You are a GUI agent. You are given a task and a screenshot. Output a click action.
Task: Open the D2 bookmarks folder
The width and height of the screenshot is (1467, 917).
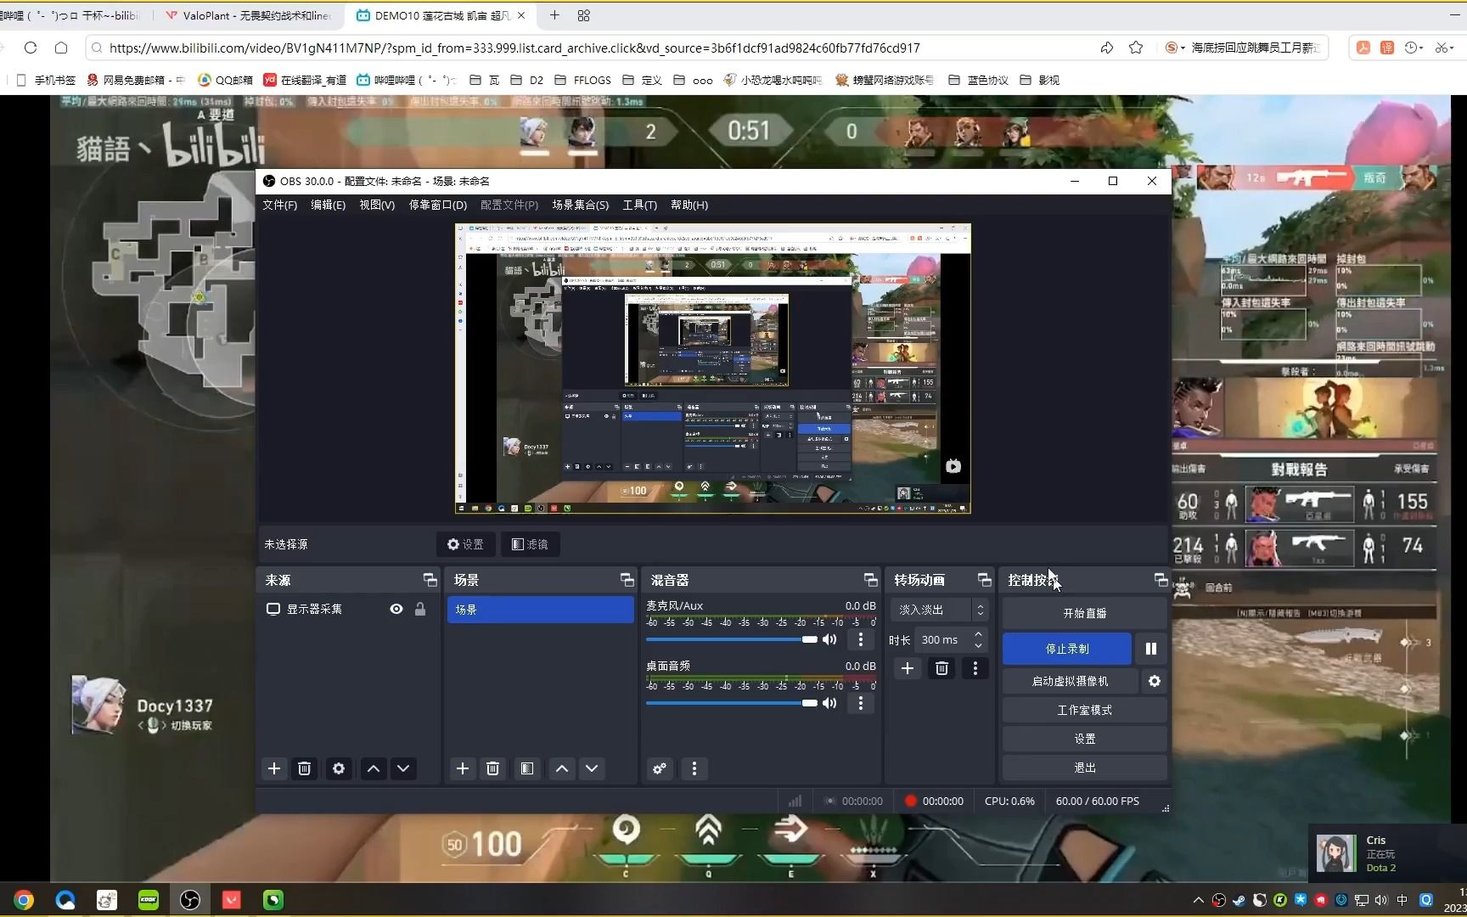pos(527,80)
